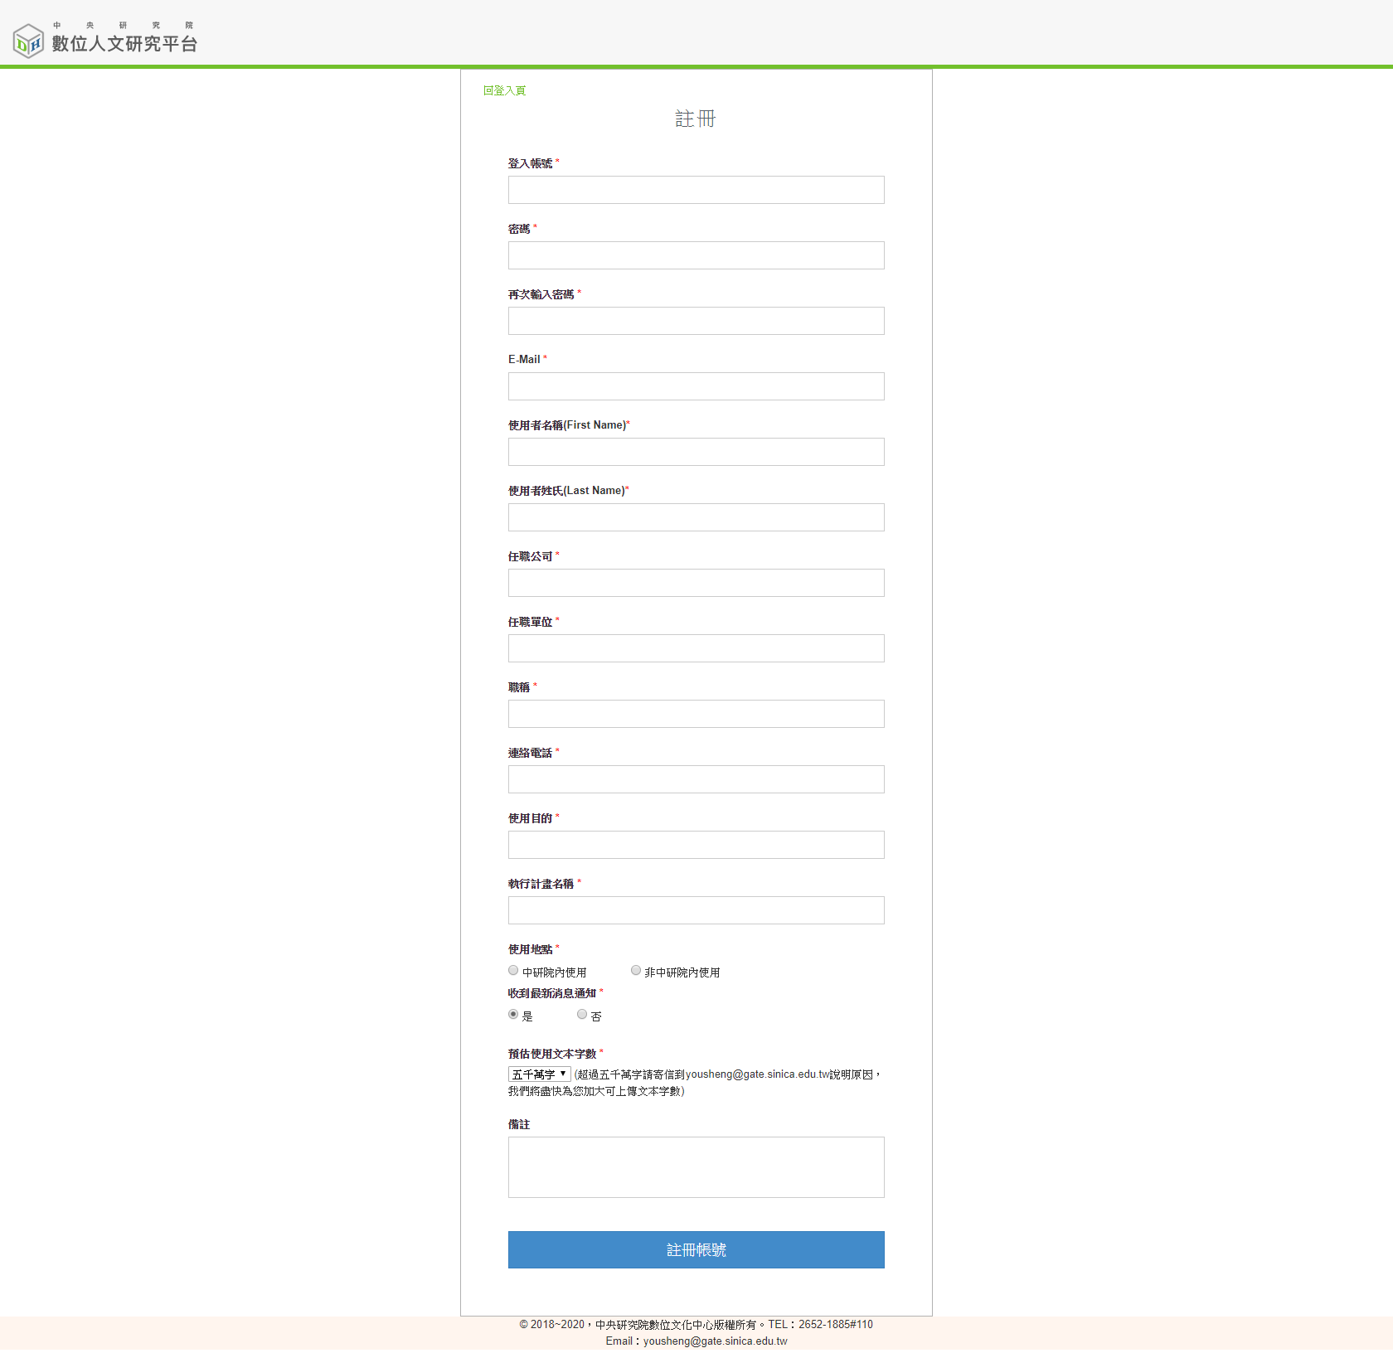Screen dimensions: 1393x1353
Task: Click the 使用目的 input field
Action: [696, 845]
